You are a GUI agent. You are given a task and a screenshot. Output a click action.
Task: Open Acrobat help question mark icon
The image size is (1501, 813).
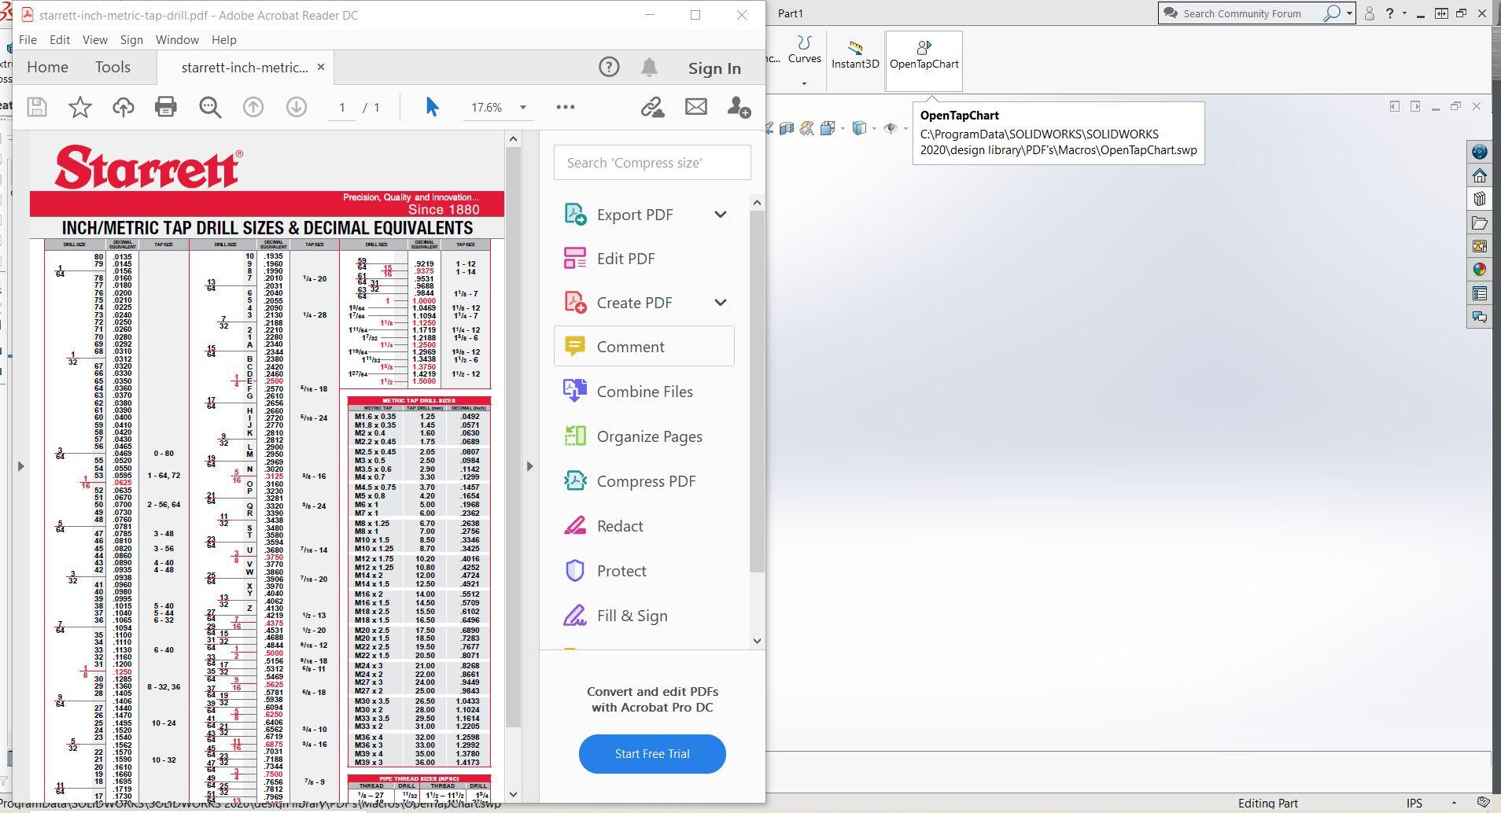point(609,68)
